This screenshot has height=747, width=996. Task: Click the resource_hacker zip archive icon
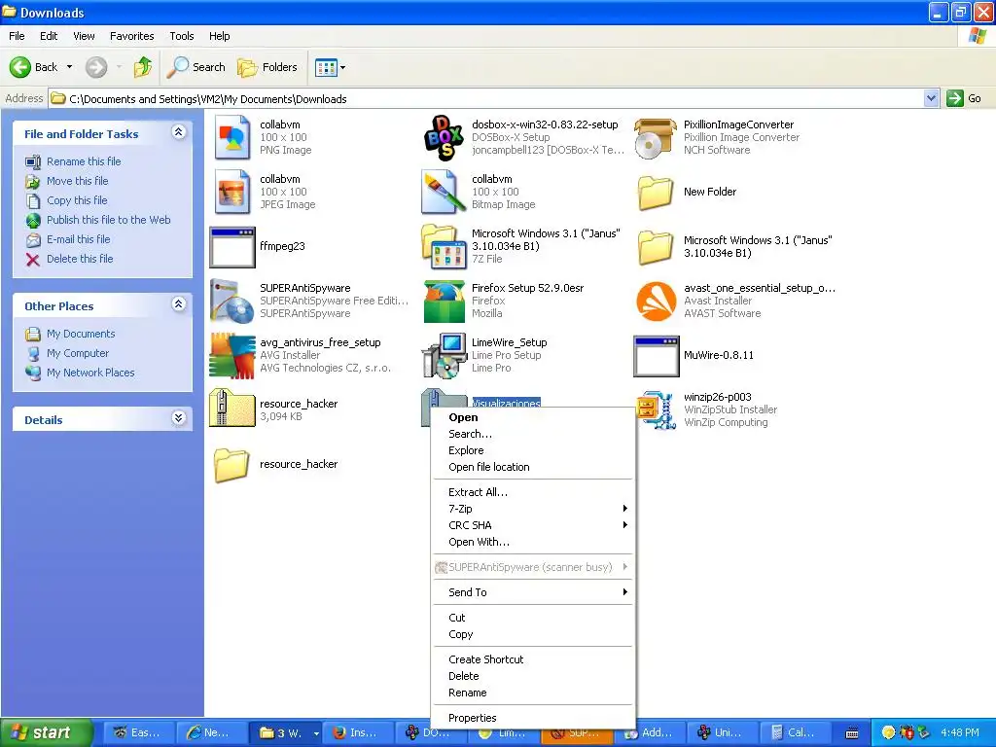(x=231, y=408)
